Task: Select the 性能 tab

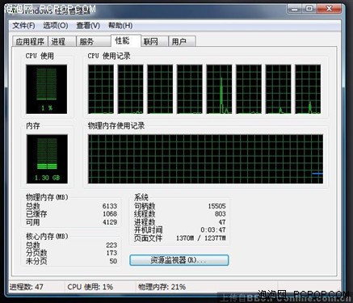Action: (x=125, y=40)
